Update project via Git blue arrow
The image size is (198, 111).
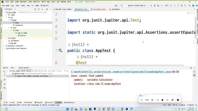pos(171,6)
